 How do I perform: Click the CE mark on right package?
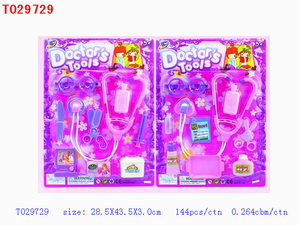pyautogui.click(x=230, y=181)
